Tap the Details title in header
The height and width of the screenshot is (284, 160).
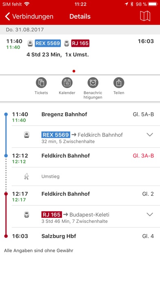80,16
